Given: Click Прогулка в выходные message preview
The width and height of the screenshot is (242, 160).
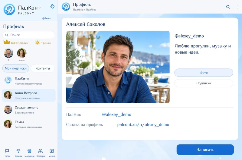Looking at the screenshot, I should (x=27, y=98).
